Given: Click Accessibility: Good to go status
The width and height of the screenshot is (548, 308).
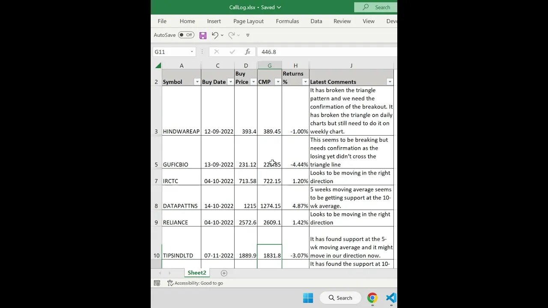Looking at the screenshot, I should pos(195,283).
